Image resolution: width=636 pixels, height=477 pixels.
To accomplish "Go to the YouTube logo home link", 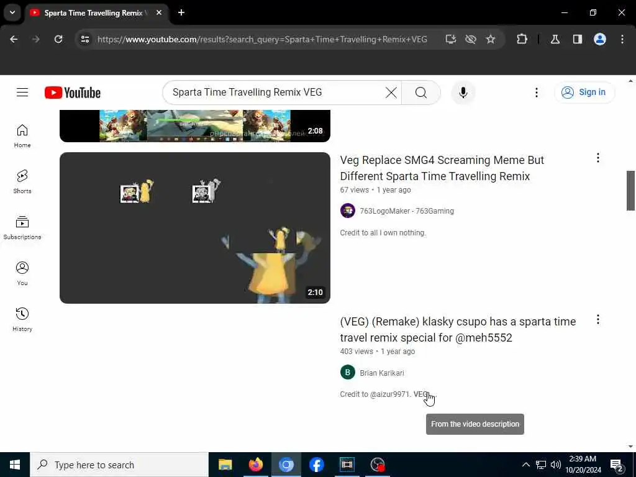I will click(x=73, y=93).
